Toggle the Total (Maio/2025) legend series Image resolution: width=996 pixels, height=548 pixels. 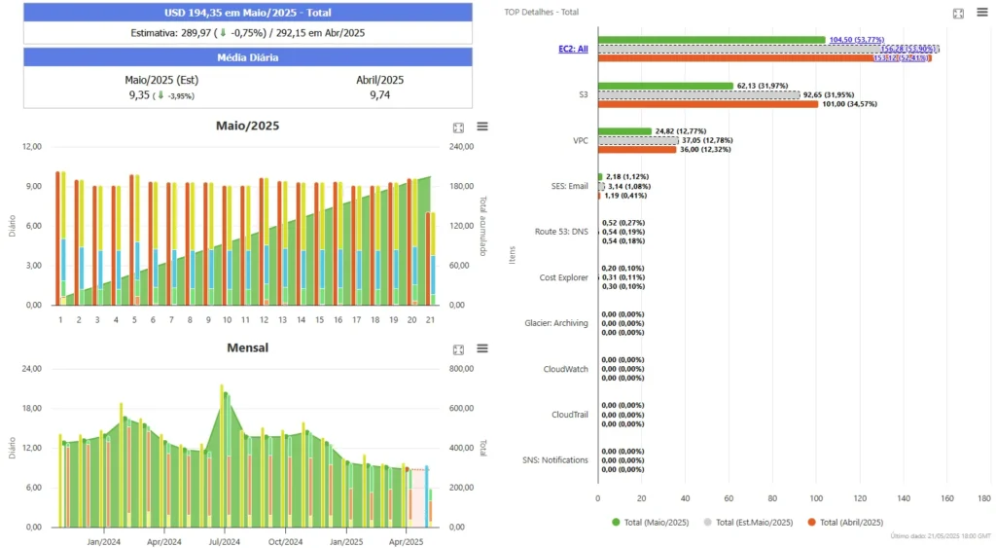tap(650, 523)
